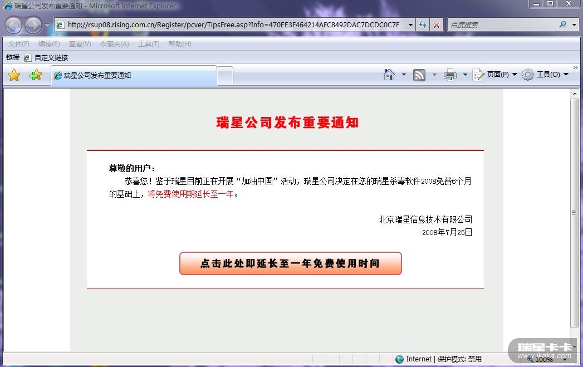Minimize the Internet Explorer window
The image size is (583, 367).
(x=536, y=4)
